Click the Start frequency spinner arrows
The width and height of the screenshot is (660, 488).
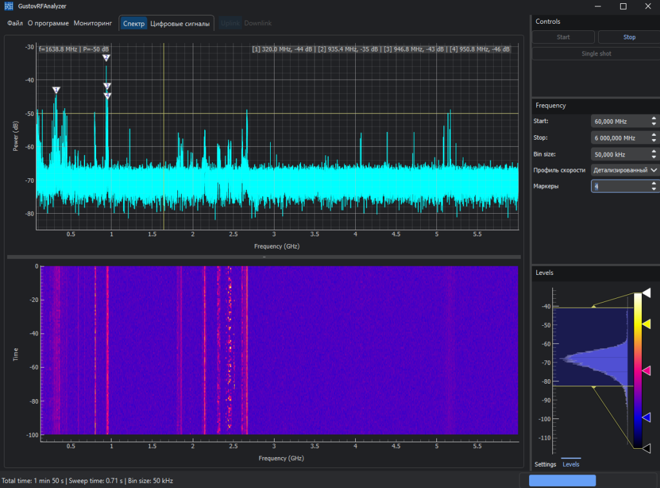pos(654,121)
